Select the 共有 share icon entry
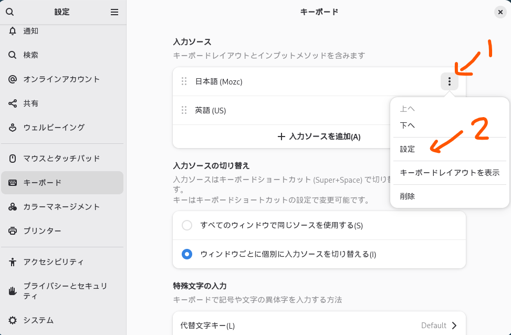The width and height of the screenshot is (511, 335). click(x=13, y=103)
